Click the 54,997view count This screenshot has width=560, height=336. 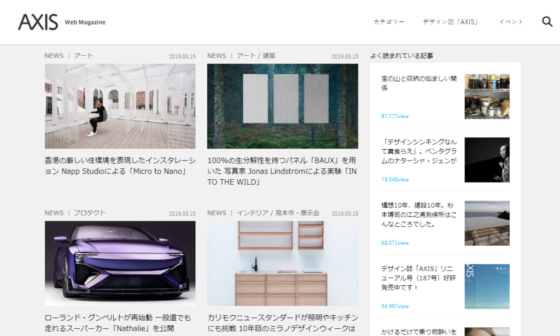coord(395,306)
